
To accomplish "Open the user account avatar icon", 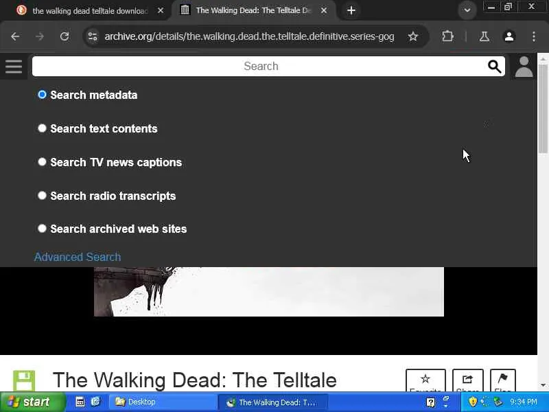I will (x=524, y=67).
